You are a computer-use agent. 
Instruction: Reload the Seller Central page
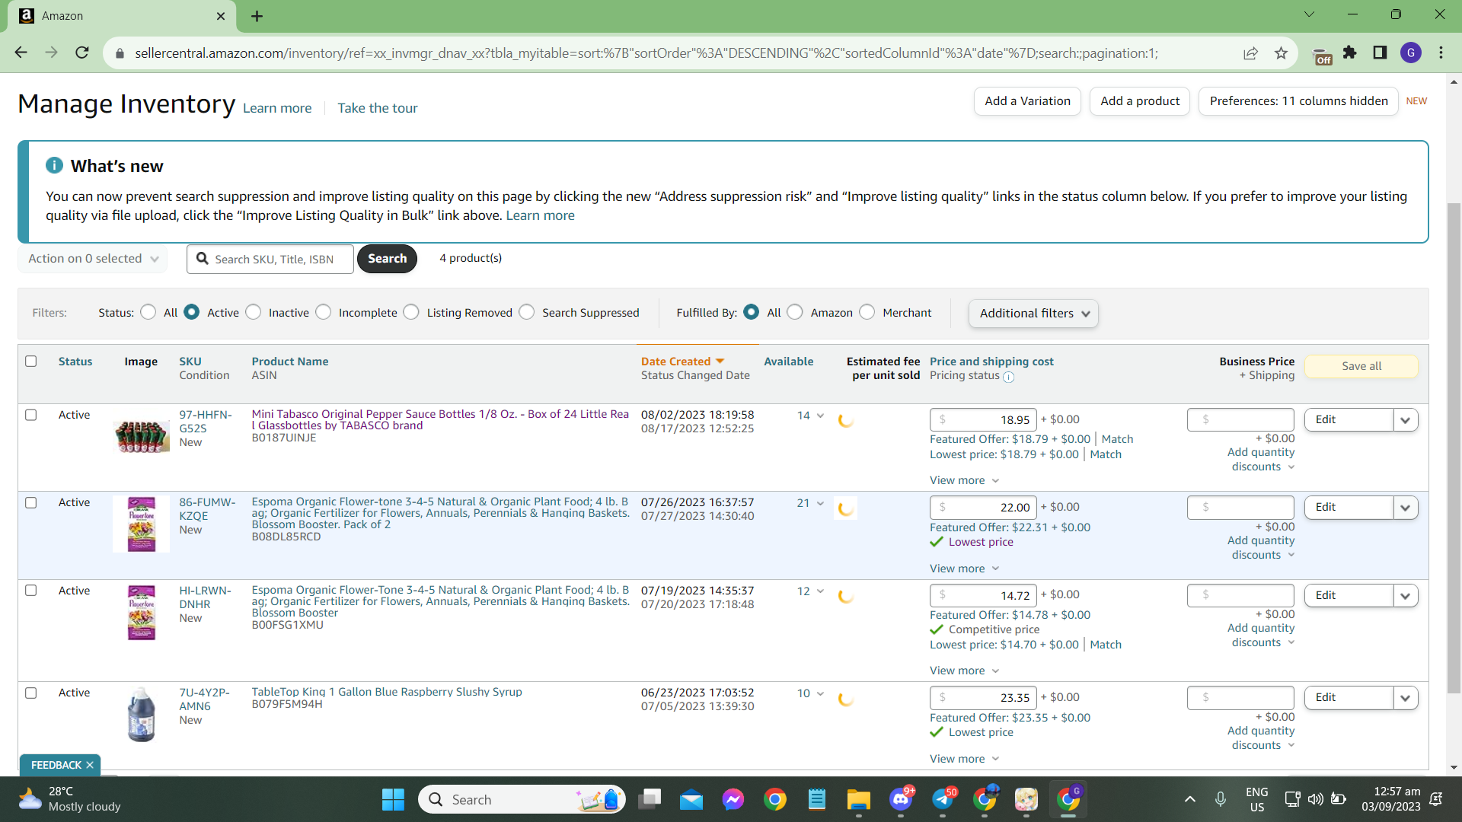pos(82,53)
